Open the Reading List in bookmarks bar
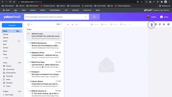Screen dimensions: 172x97 pyautogui.click(x=165, y=6)
